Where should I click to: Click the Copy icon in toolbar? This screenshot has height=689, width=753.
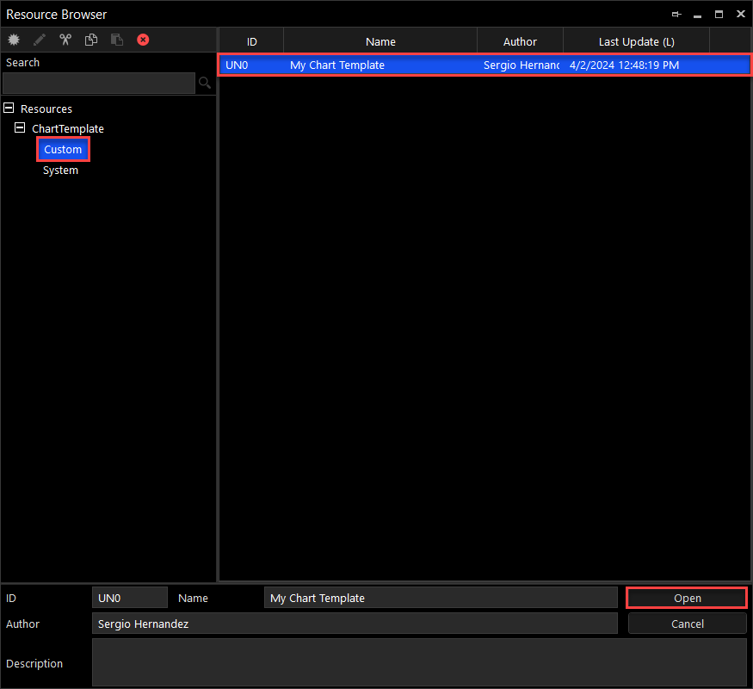click(x=91, y=40)
